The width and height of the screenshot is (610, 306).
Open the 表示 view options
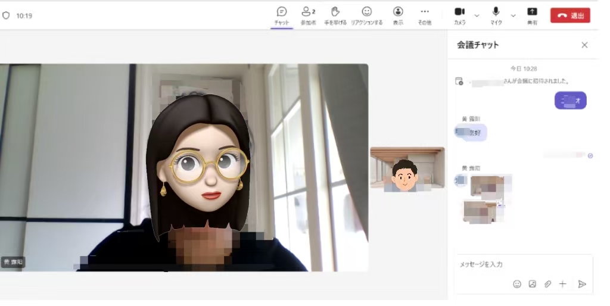[398, 15]
